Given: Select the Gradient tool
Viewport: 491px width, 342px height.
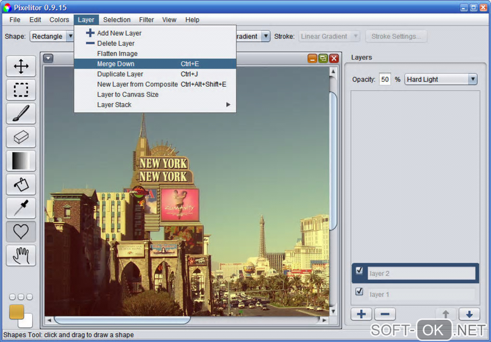Looking at the screenshot, I should [x=21, y=161].
